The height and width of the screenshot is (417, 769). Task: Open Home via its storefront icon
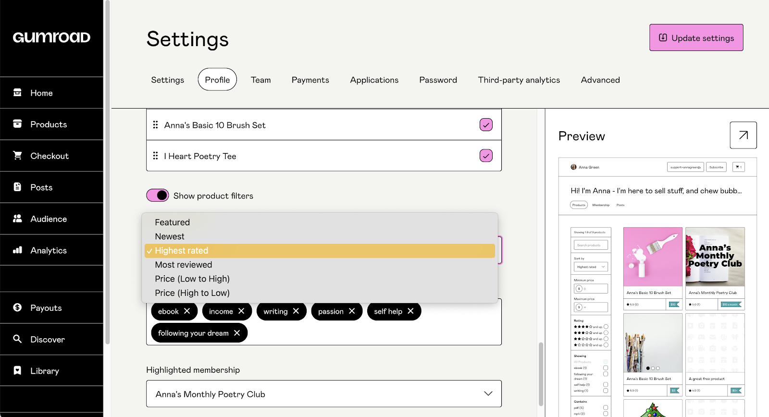[x=17, y=92]
